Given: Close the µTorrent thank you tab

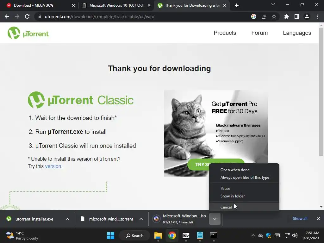Looking at the screenshot, I should [x=225, y=5].
